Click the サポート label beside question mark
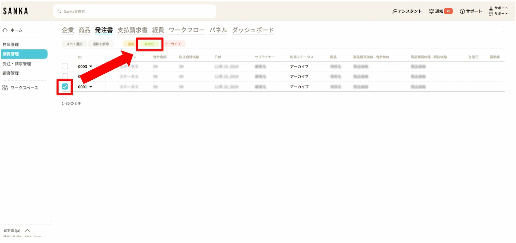 (x=474, y=11)
